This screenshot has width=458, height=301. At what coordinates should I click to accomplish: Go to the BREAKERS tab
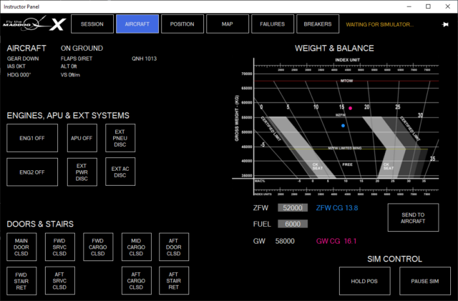317,24
